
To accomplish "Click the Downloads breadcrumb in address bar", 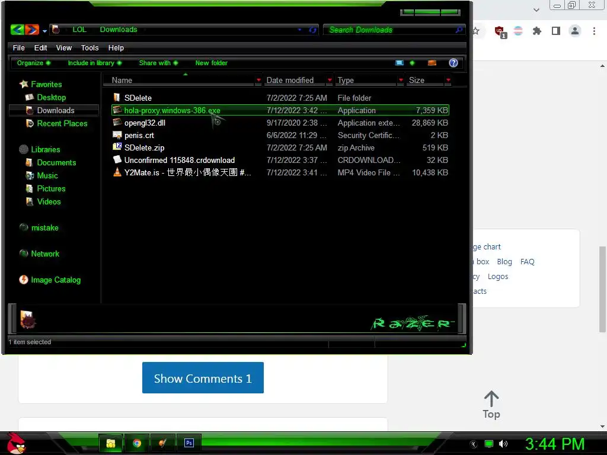I will [119, 30].
